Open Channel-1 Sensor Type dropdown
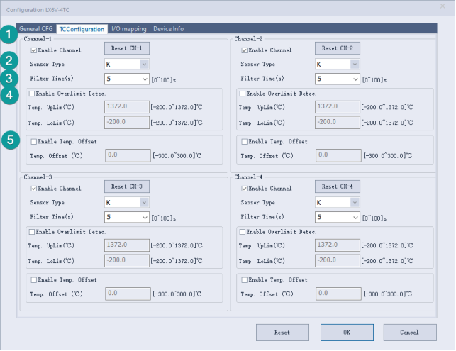The height and width of the screenshot is (351, 456). tap(127, 65)
